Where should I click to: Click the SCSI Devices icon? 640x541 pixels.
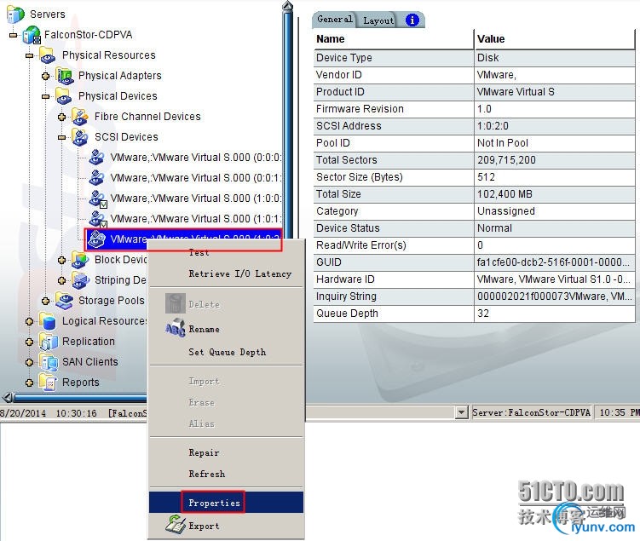[x=80, y=137]
